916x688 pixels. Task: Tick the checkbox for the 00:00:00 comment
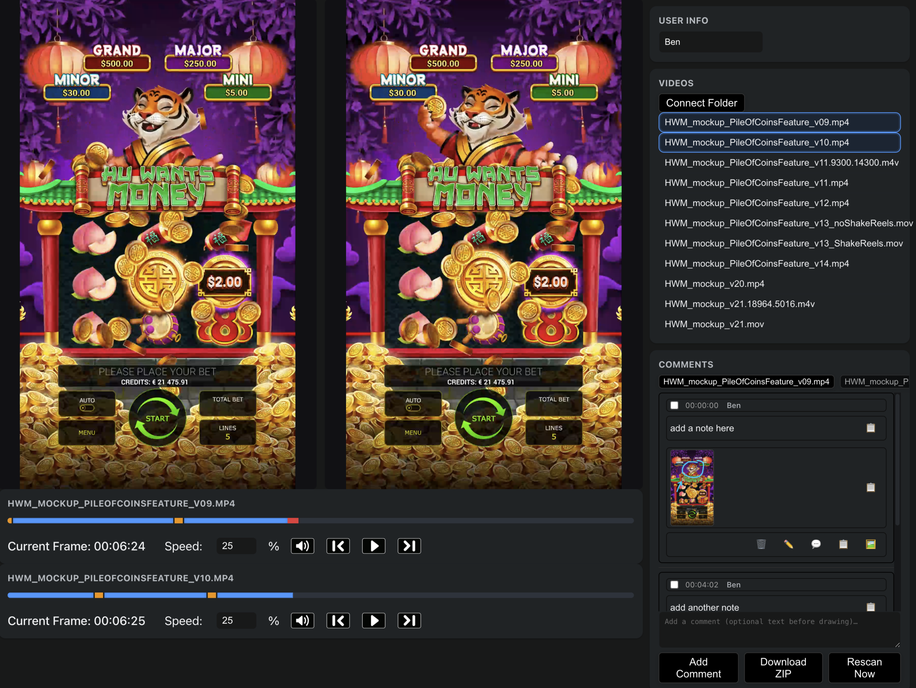(674, 405)
